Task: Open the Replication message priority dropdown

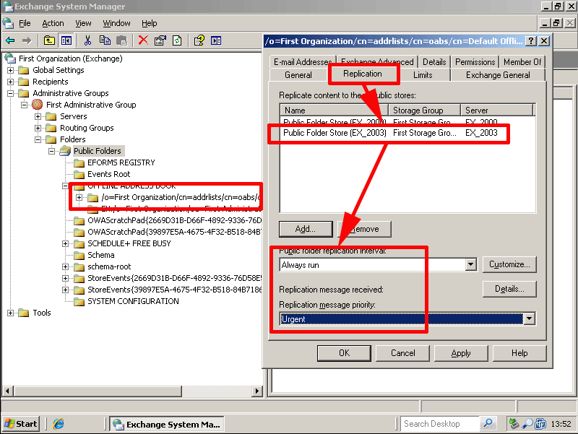Action: pyautogui.click(x=530, y=318)
